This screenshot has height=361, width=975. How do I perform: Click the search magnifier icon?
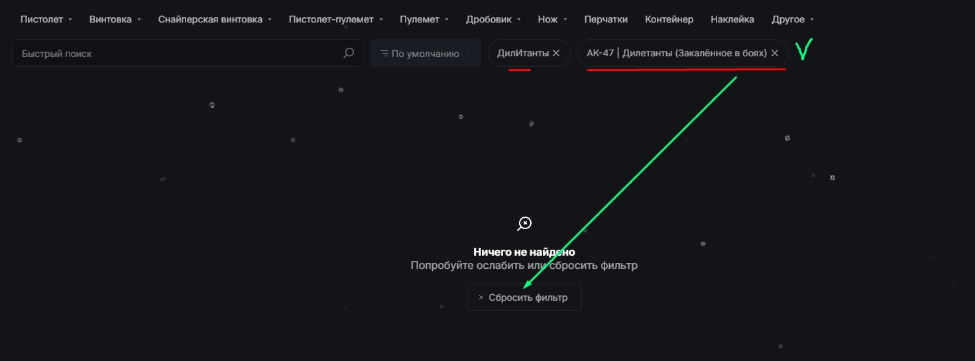click(349, 54)
